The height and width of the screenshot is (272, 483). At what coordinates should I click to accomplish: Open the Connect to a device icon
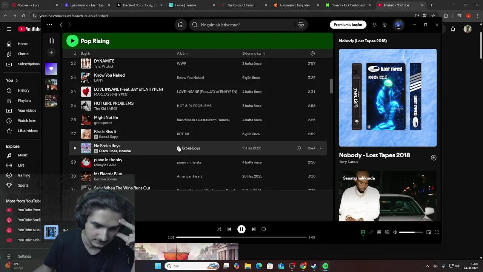pos(387,232)
